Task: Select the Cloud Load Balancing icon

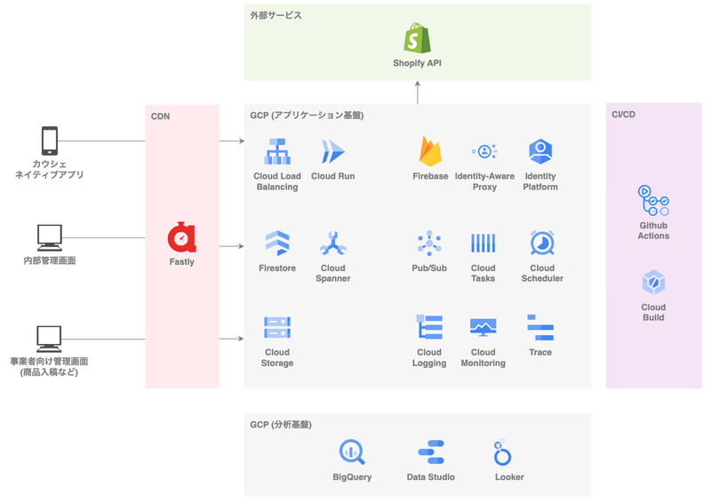Action: click(277, 151)
